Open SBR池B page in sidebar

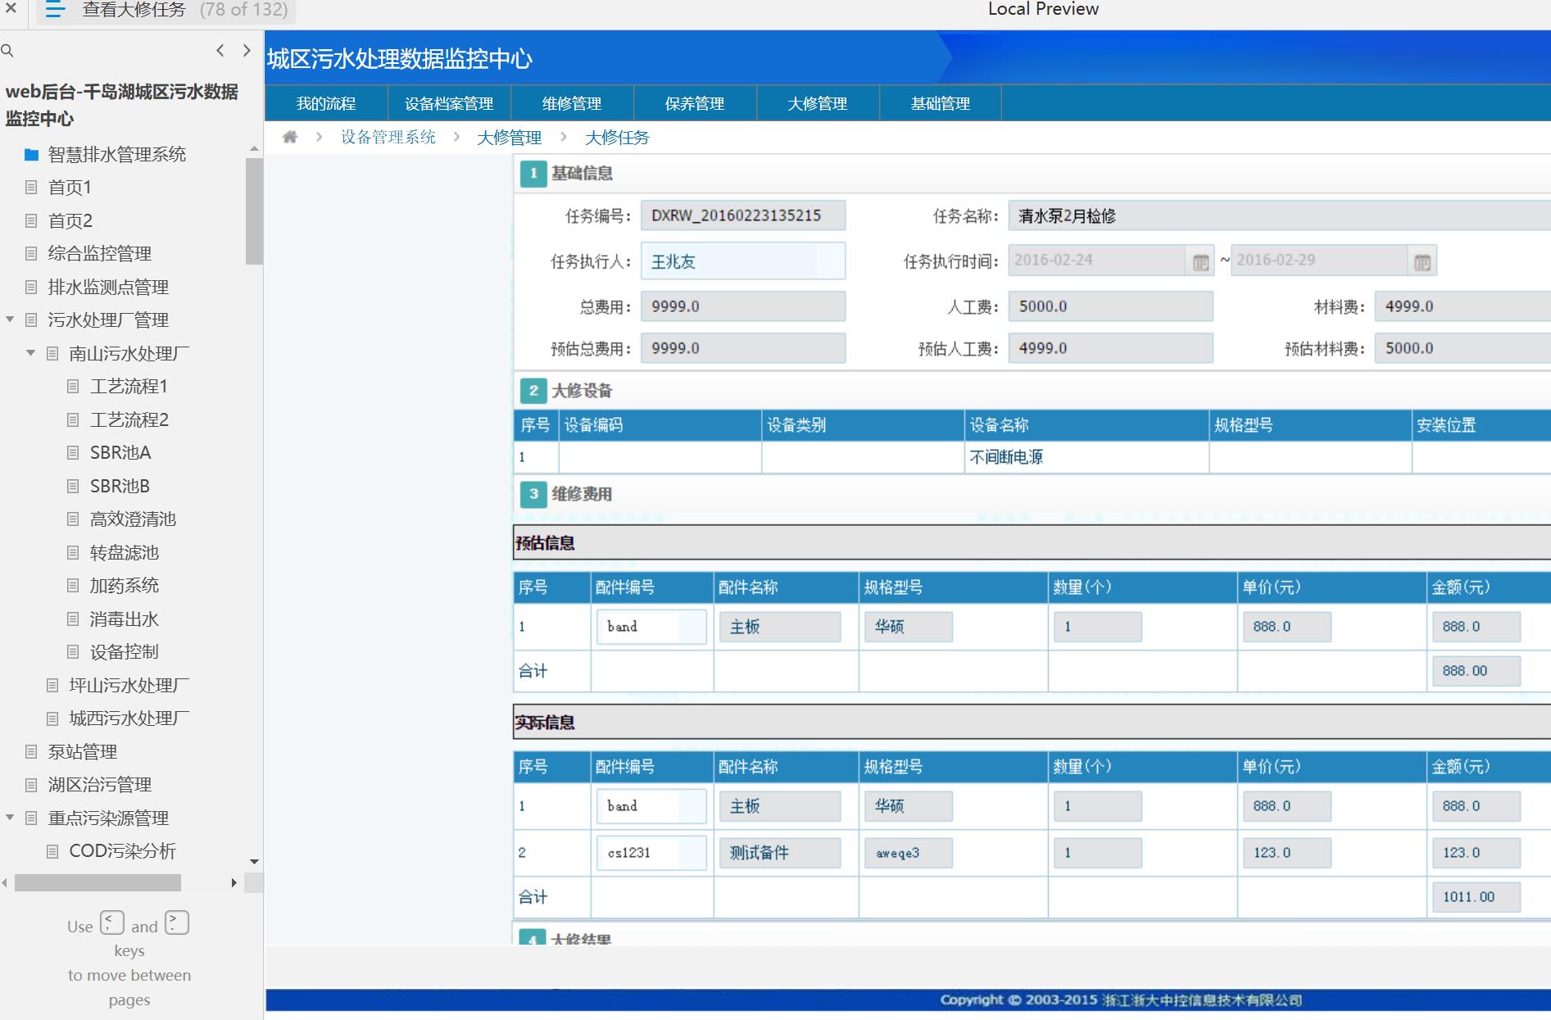coord(120,486)
